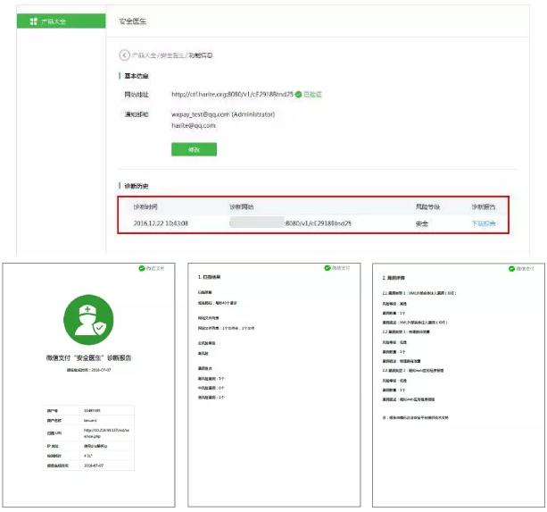547x512 pixels.
Task: Open the diagnosis report cover page thumbnail
Action: tap(91, 382)
